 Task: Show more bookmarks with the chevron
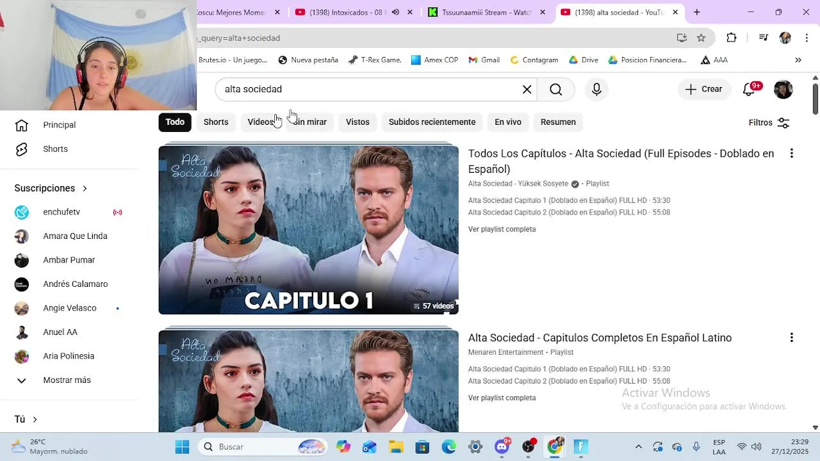pyautogui.click(x=798, y=60)
